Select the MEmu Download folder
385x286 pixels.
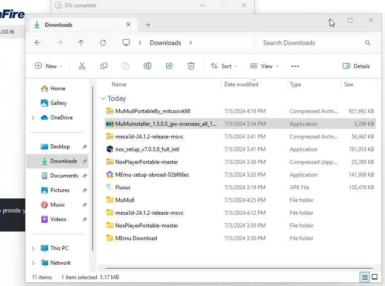239,238
